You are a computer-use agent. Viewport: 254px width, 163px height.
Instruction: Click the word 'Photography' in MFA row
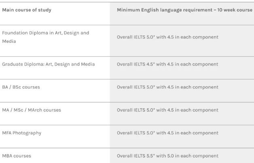pyautogui.click(x=27, y=133)
